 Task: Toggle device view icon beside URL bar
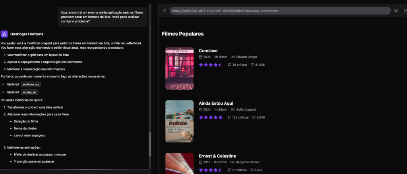point(396,11)
